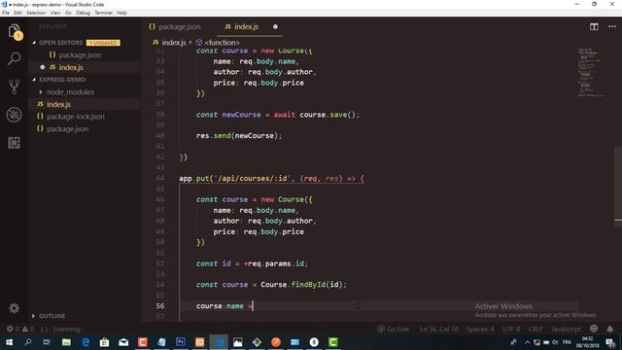Open the Action Center notification icon
622x350 pixels.
click(610, 342)
